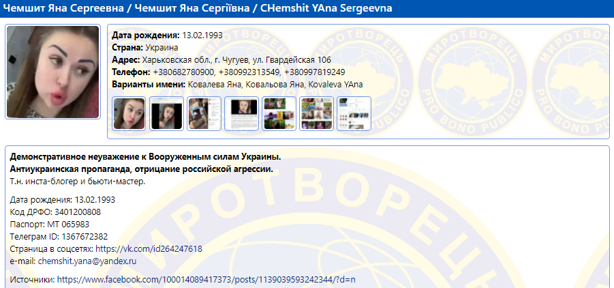The image size is (614, 288).
Task: Click the yandex.ru e-mail address link
Action: pos(87,261)
